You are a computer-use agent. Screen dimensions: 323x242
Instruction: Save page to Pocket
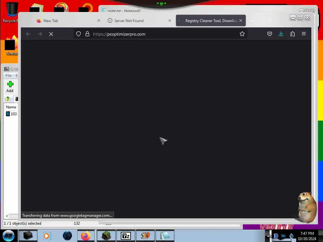pos(270,34)
